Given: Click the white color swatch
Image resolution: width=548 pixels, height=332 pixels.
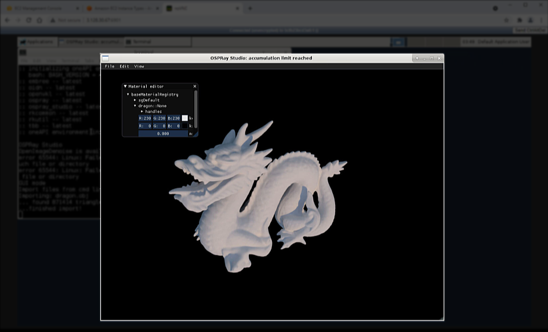Looking at the screenshot, I should (185, 118).
